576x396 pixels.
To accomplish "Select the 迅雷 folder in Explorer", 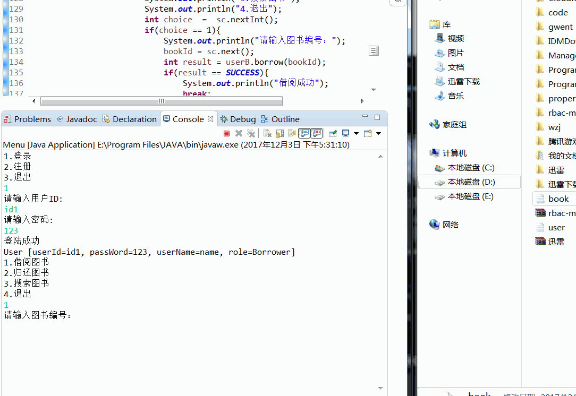I will click(x=550, y=170).
